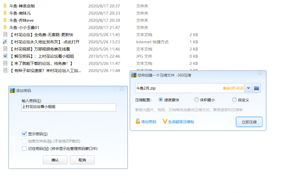Click Internet shortcut icon for 村花论坛永久地址发布页
This screenshot has height=193, width=300.
click(x=5, y=42)
